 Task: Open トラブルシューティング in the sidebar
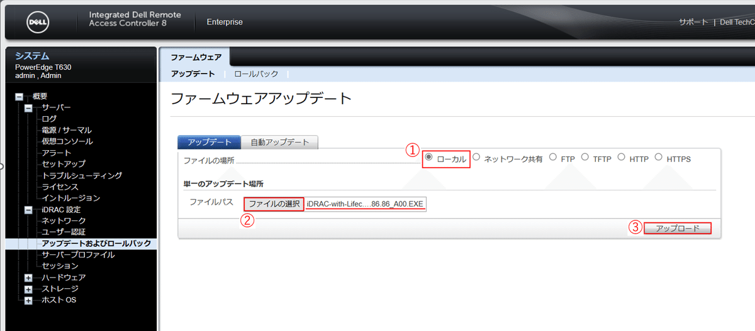(82, 175)
